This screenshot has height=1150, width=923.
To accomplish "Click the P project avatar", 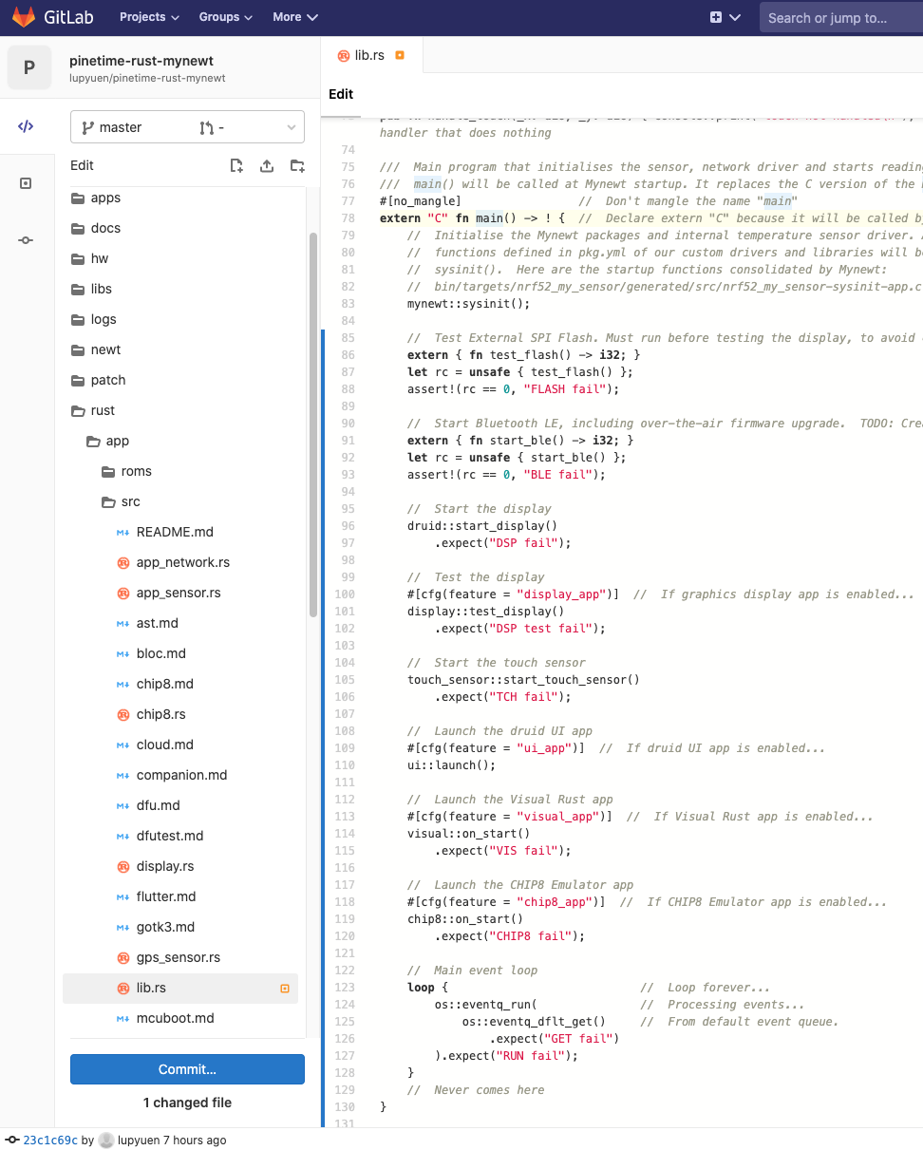I will (x=29, y=67).
